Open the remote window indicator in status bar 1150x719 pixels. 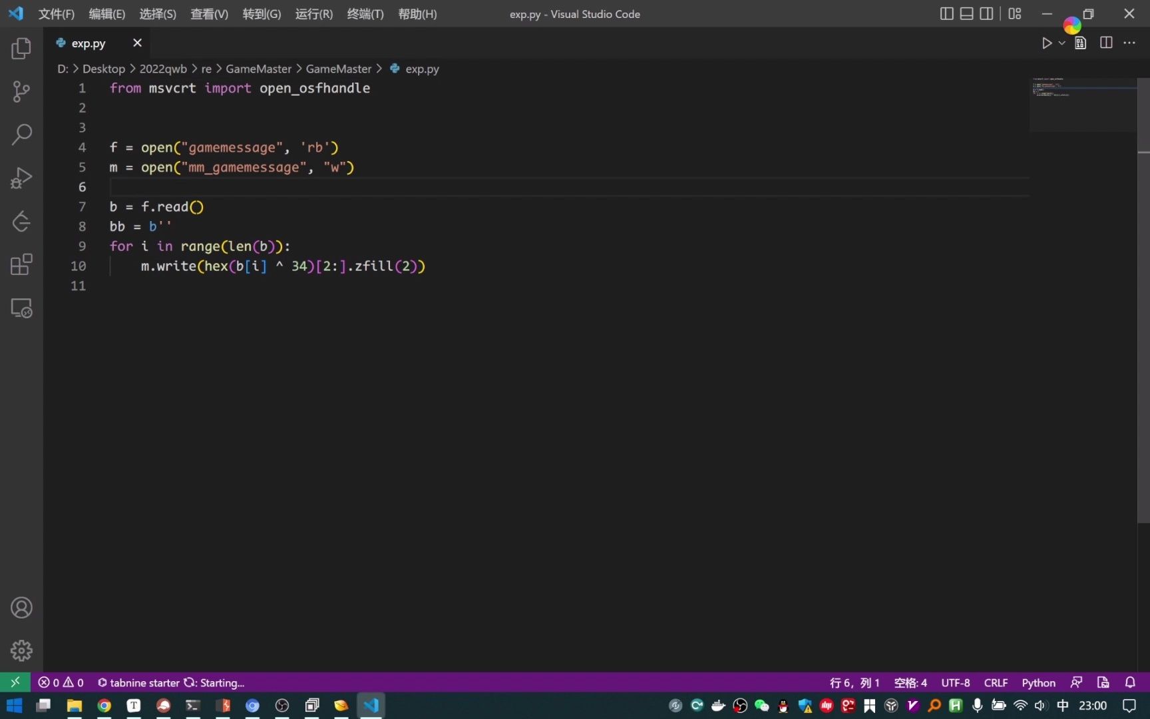[x=15, y=682]
